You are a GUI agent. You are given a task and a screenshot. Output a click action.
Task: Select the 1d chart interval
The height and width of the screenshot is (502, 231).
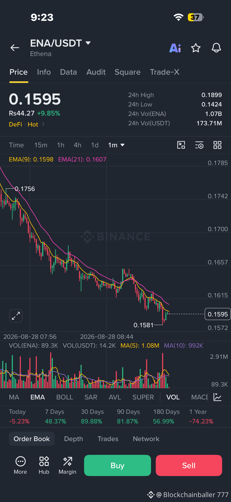pos(95,145)
